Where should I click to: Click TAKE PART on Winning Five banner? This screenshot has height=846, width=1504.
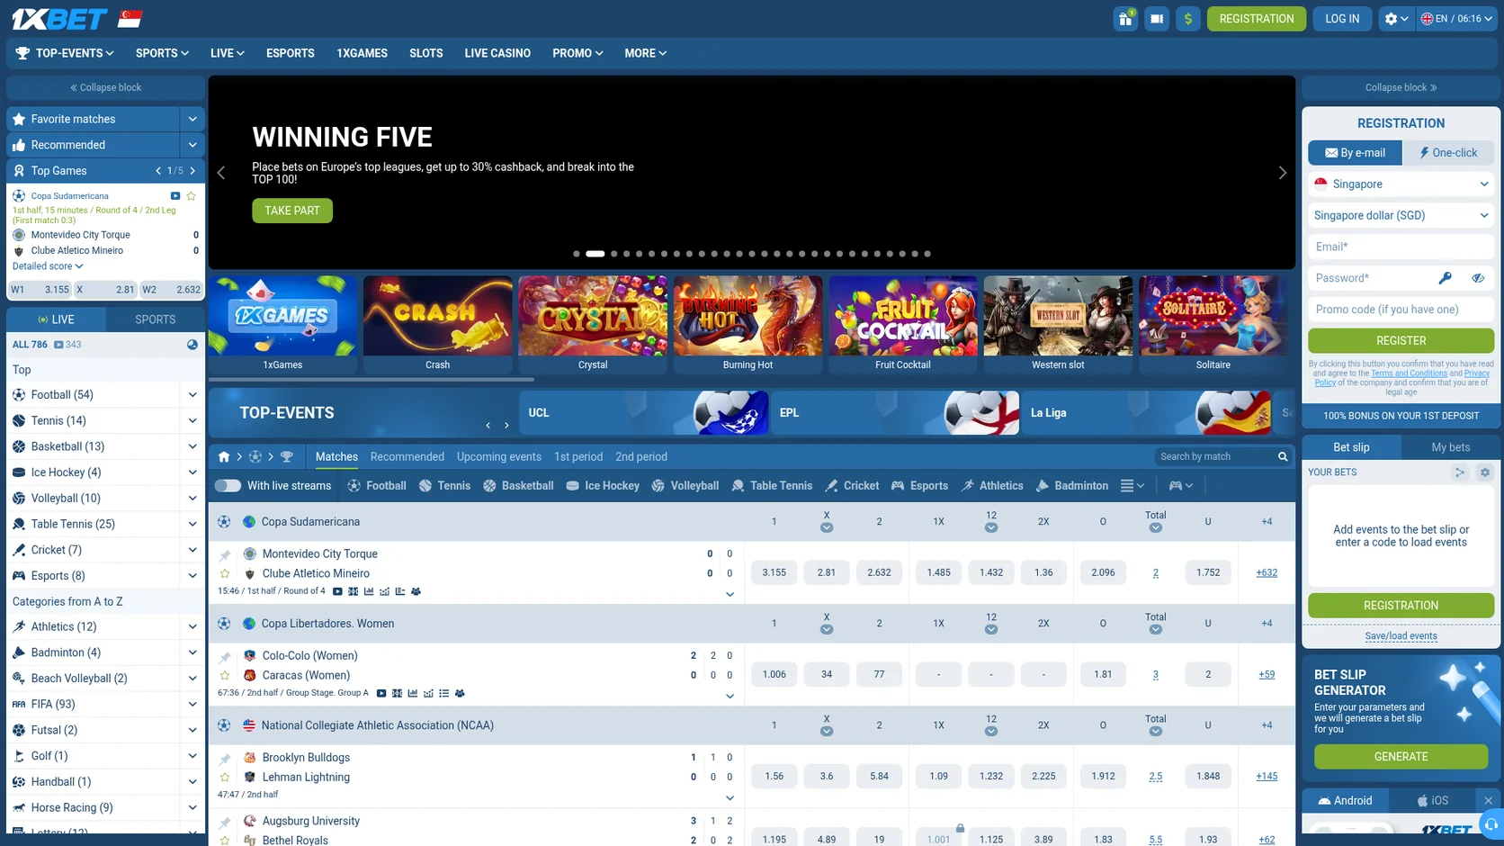pyautogui.click(x=292, y=211)
